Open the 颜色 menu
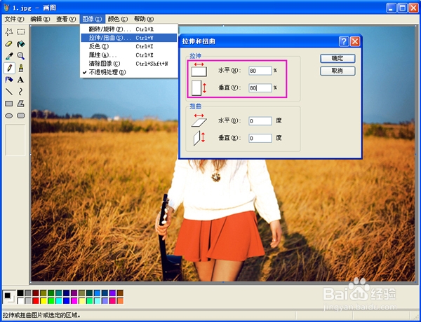421x322 pixels. [118, 19]
